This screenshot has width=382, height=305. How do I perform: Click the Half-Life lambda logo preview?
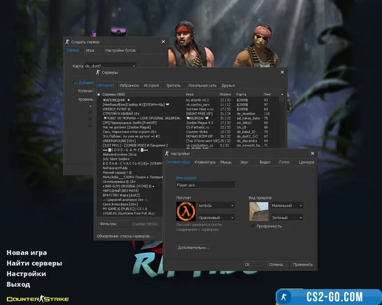(x=186, y=211)
